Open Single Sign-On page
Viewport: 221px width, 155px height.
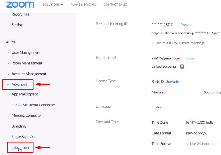point(23,137)
